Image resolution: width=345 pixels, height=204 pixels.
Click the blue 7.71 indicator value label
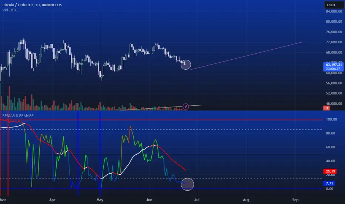329,183
